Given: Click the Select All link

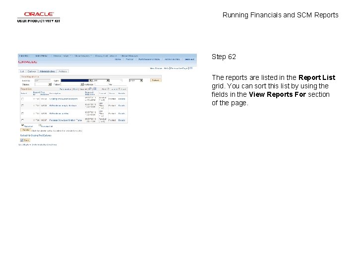Looking at the screenshot, I should click(28, 126).
